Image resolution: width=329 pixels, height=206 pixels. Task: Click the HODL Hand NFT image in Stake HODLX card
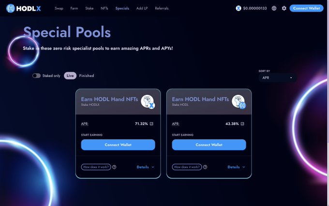coord(148,101)
